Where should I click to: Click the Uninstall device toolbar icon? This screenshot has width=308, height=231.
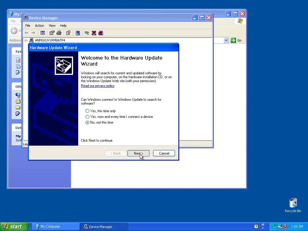tap(94, 33)
